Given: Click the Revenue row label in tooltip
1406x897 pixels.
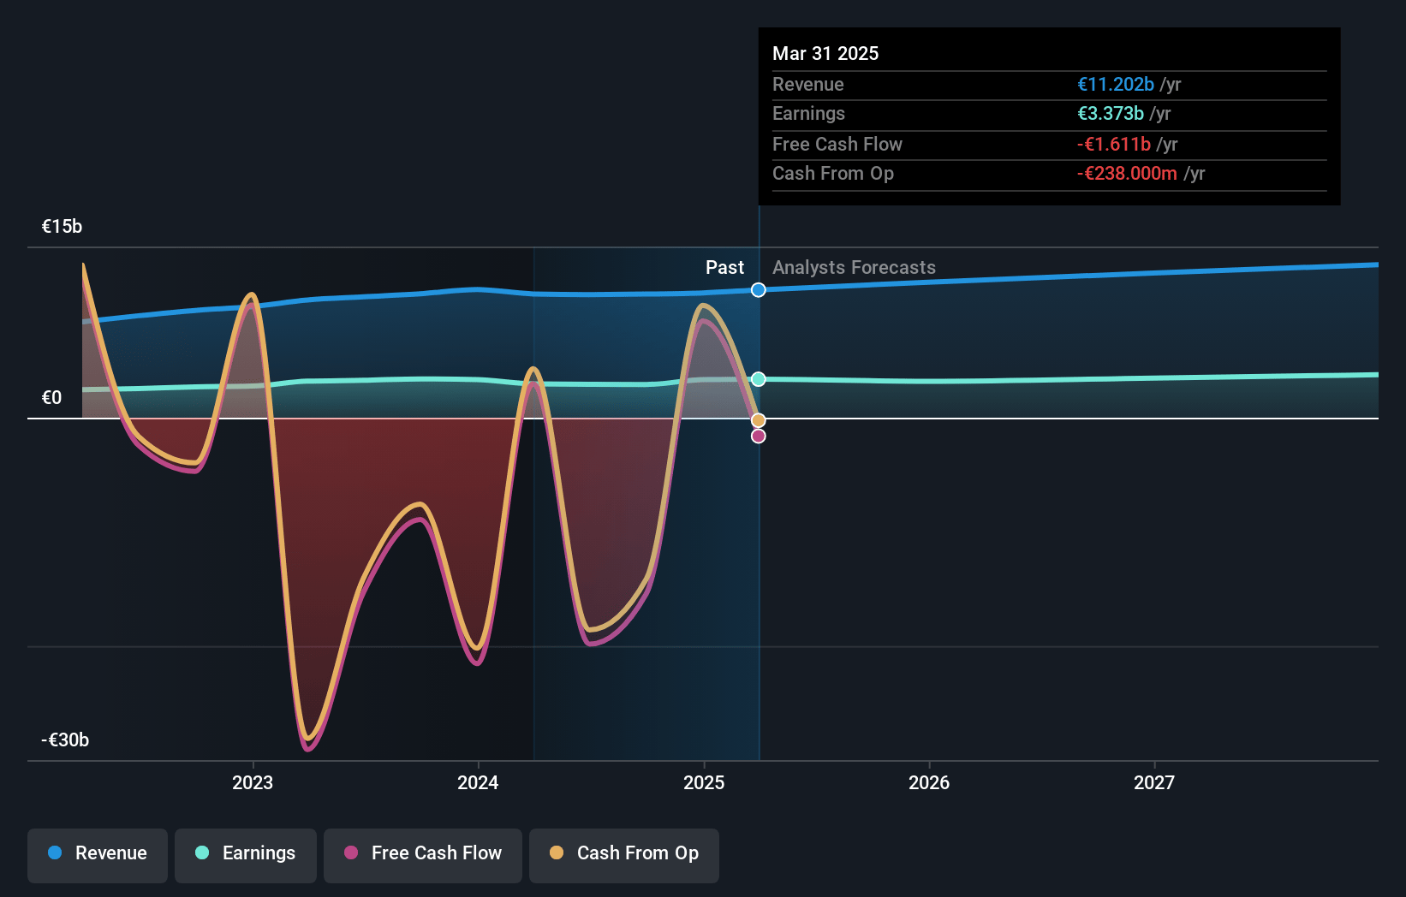Looking at the screenshot, I should coord(807,85).
